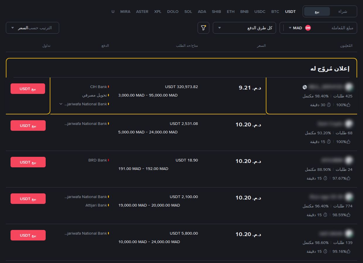The image size is (363, 263).
Task: Expand payment methods chevron in promoted ad
Action: 61,104
